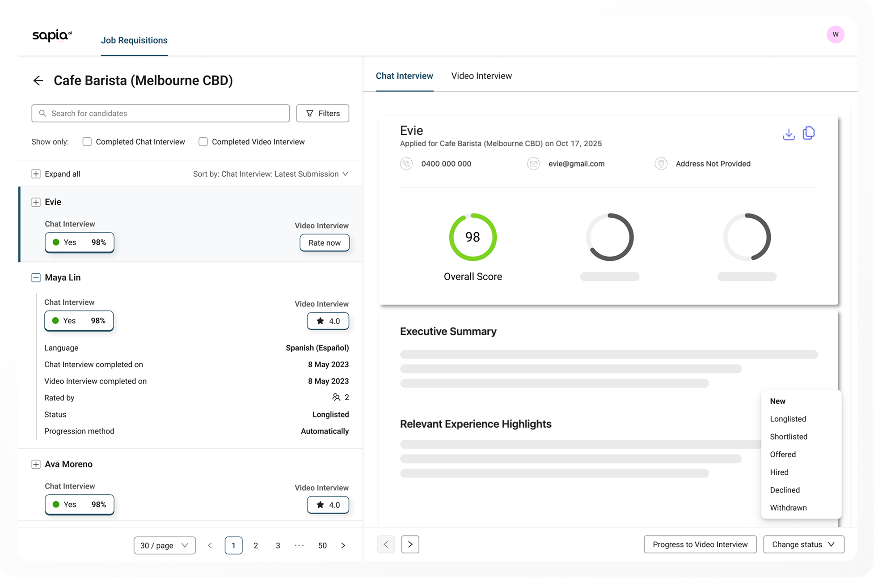Click the back arrow beside Cafe Barista
Screen dimensions: 874x578
38,81
